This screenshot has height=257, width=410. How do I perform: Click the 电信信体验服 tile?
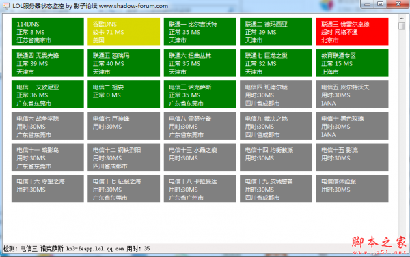[x=352, y=189]
